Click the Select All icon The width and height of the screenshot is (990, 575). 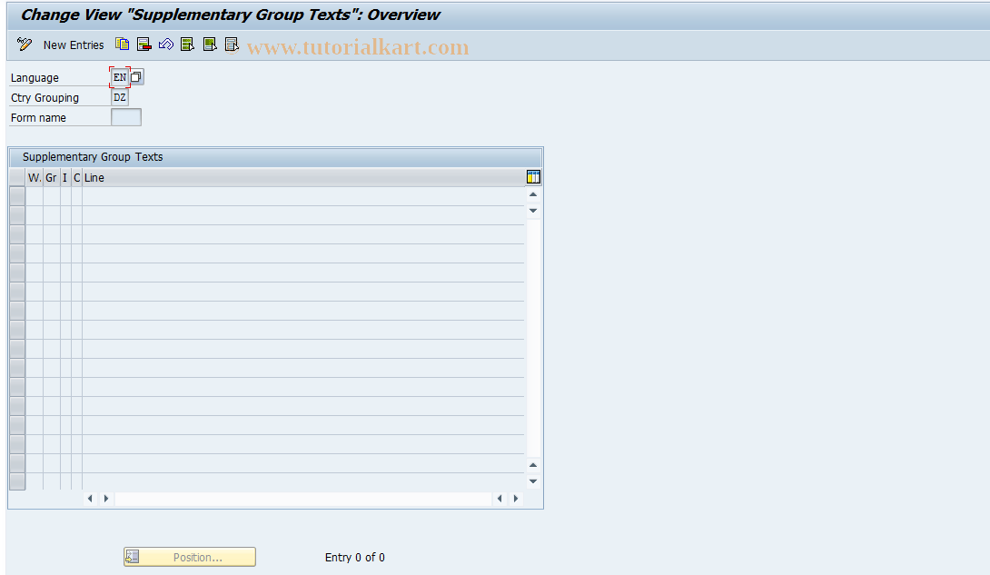pyautogui.click(x=187, y=45)
